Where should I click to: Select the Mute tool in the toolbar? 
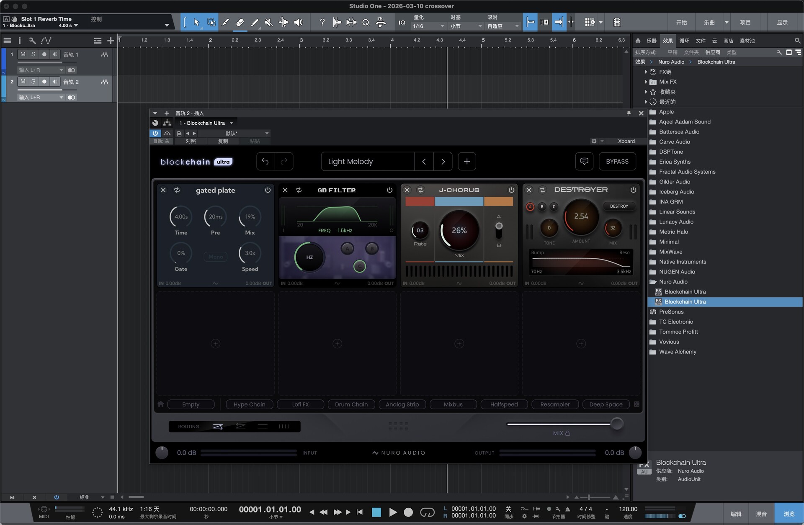[x=269, y=22]
